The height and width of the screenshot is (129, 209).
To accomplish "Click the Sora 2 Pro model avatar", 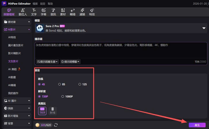I will click(x=40, y=28).
